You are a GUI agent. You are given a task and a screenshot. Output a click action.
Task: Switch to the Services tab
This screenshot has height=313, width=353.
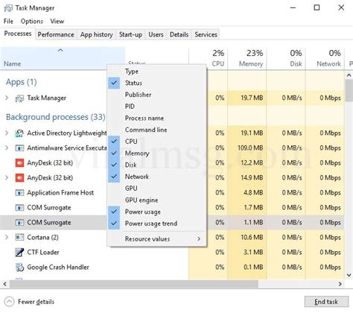pos(206,34)
